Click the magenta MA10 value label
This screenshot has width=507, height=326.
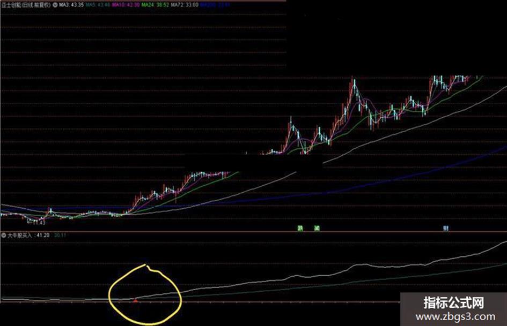tap(126, 5)
